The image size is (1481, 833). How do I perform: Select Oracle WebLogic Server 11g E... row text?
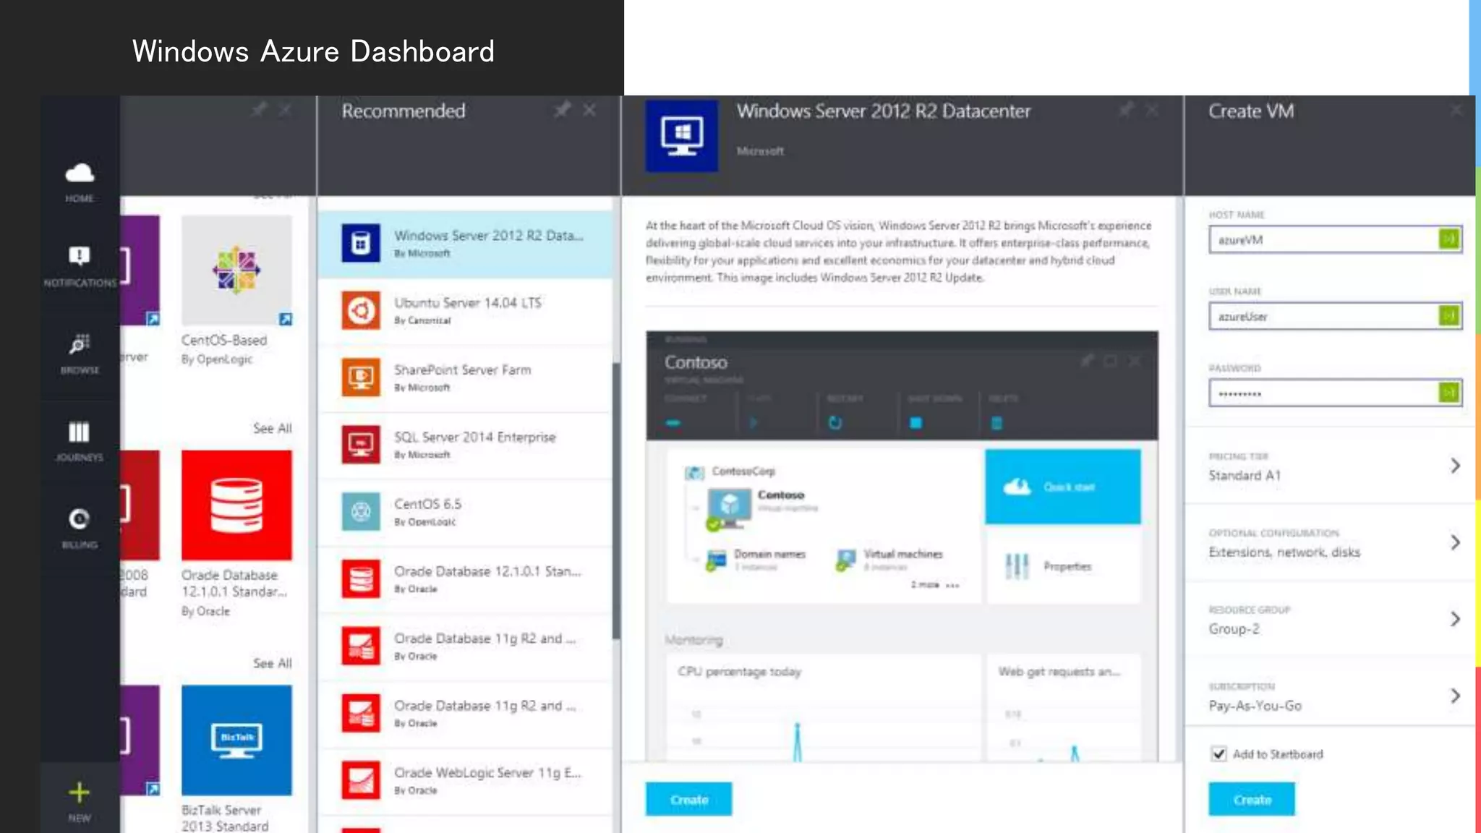coord(487,773)
